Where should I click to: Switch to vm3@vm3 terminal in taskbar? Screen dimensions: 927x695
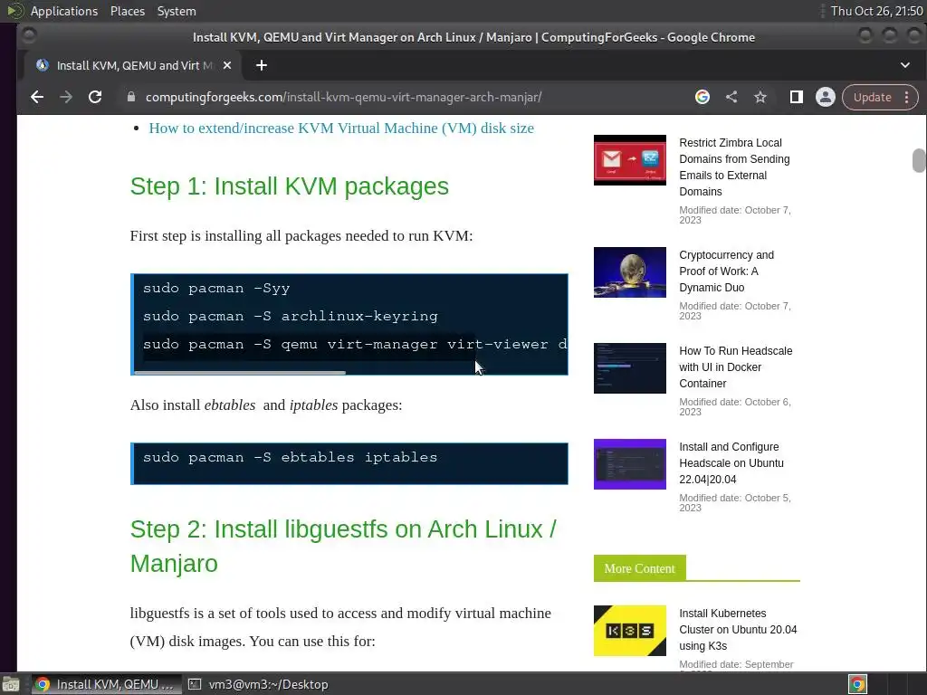258,684
